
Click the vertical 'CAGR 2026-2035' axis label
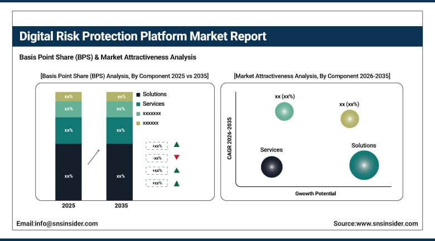(229, 139)
